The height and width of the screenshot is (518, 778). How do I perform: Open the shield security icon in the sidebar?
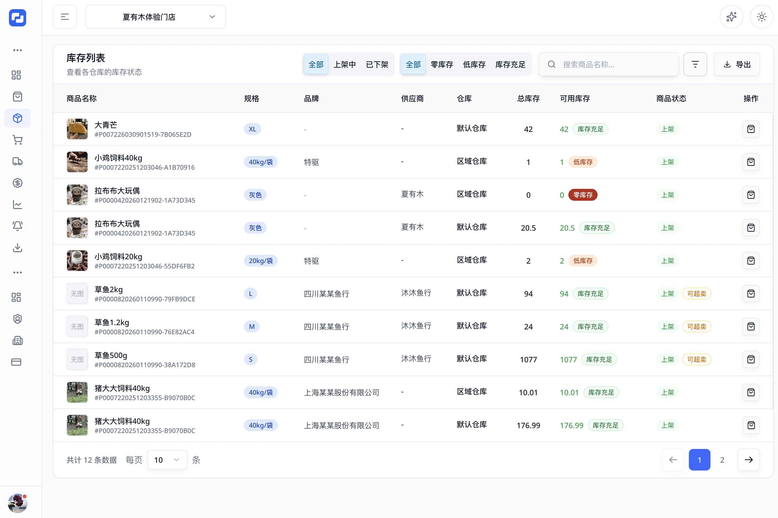(18, 319)
